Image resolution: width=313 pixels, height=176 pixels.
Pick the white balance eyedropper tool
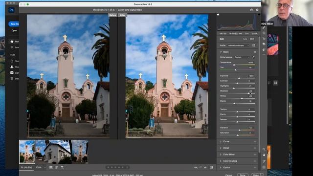(x=253, y=57)
